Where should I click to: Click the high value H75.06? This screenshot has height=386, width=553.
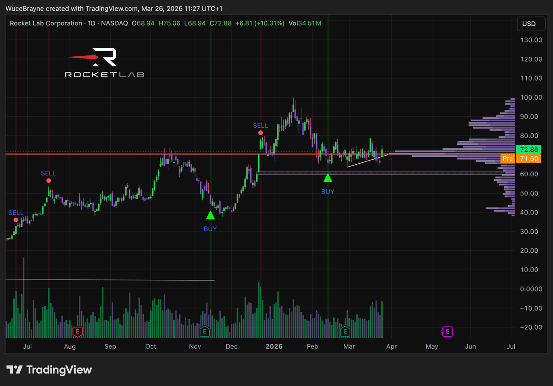tap(170, 24)
